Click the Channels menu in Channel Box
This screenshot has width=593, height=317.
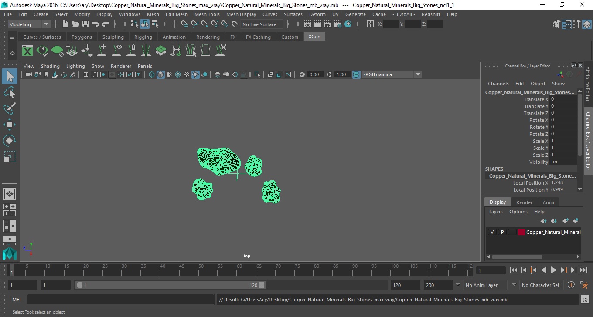[x=498, y=84]
